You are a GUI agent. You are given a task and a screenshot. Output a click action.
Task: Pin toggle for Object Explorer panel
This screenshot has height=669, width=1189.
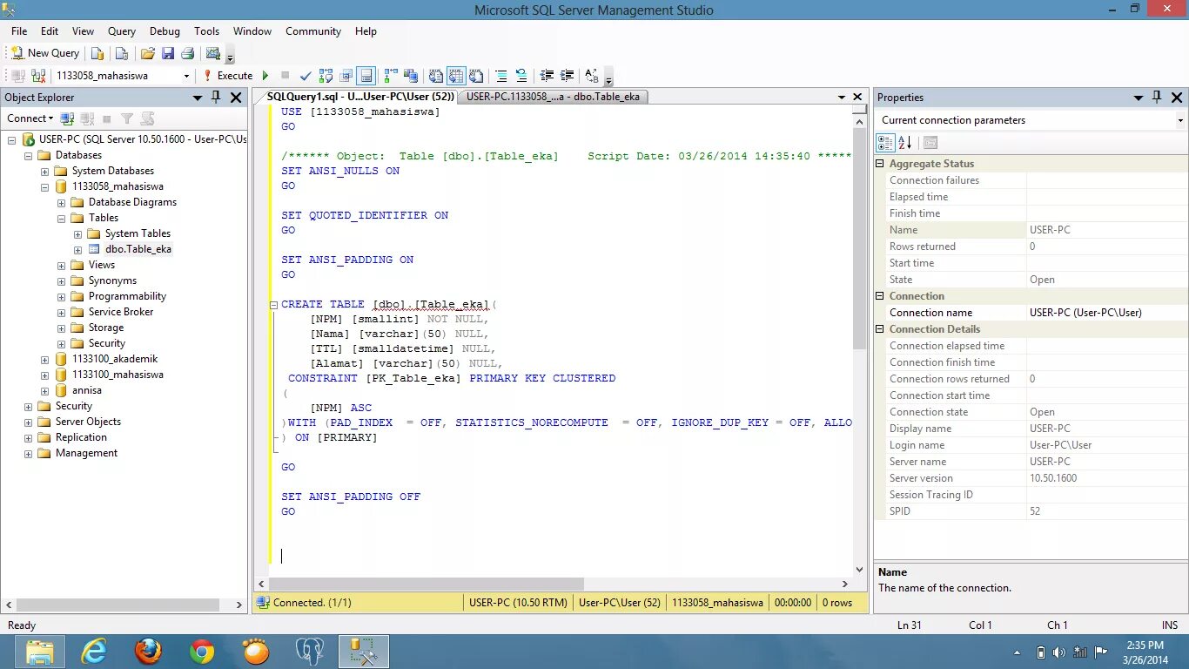(217, 98)
